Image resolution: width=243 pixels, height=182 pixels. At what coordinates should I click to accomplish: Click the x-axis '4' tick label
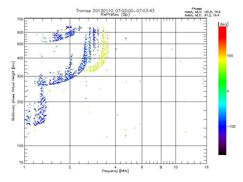click(115, 167)
